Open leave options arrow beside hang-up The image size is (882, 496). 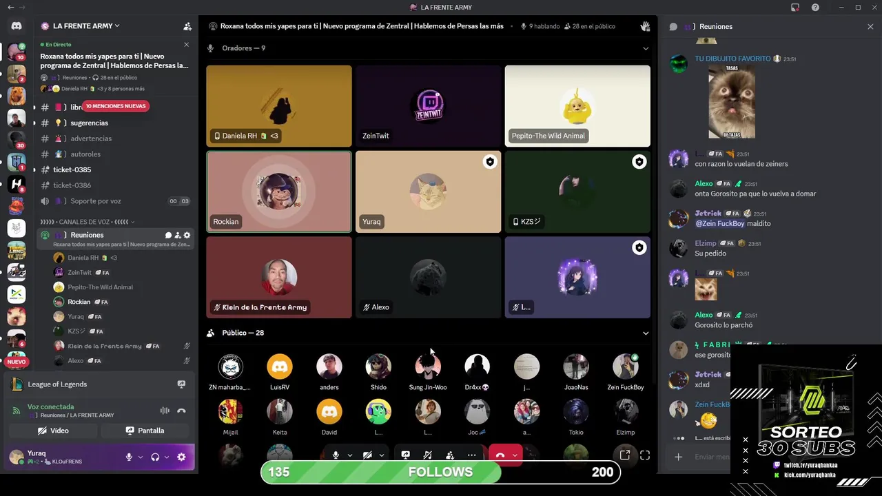(x=515, y=455)
